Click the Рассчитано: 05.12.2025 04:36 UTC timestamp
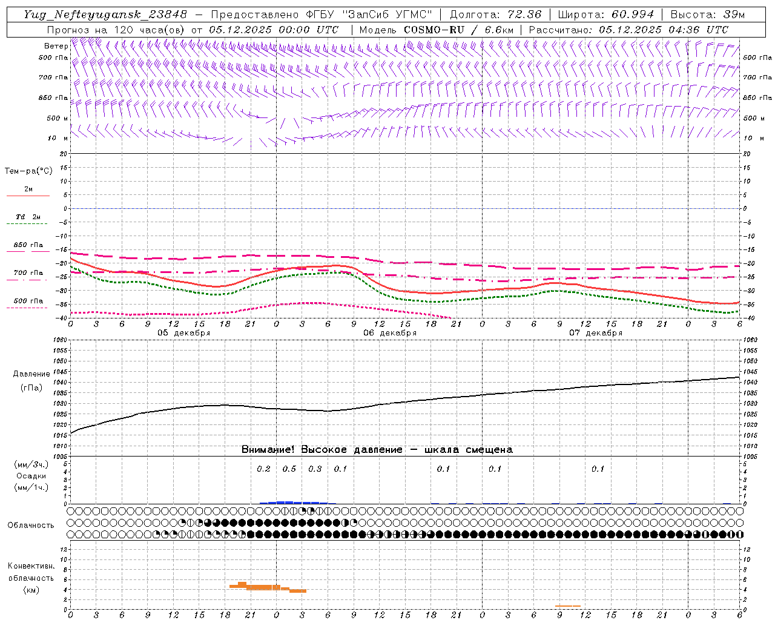775x620 pixels. pyautogui.click(x=628, y=29)
